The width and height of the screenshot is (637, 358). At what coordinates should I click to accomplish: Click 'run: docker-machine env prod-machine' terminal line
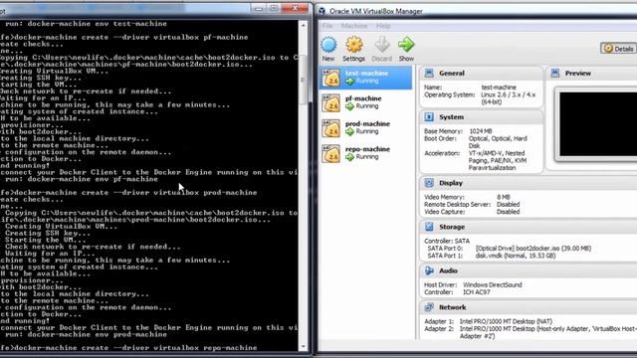click(x=86, y=334)
